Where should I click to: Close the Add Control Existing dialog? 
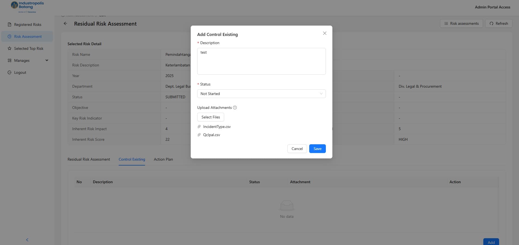tap(324, 33)
